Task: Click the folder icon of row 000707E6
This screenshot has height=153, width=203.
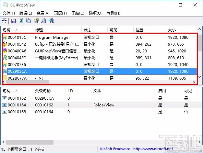Action: [x=5, y=64]
